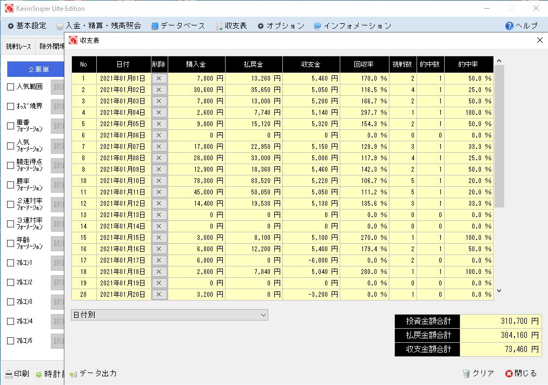Click the database icon beside データベース
Viewport: 548px width, 385px height.
tap(155, 26)
